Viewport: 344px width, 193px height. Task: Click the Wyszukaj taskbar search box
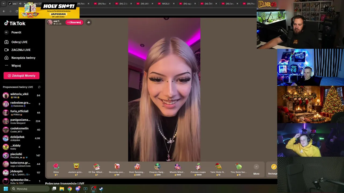click(30, 189)
